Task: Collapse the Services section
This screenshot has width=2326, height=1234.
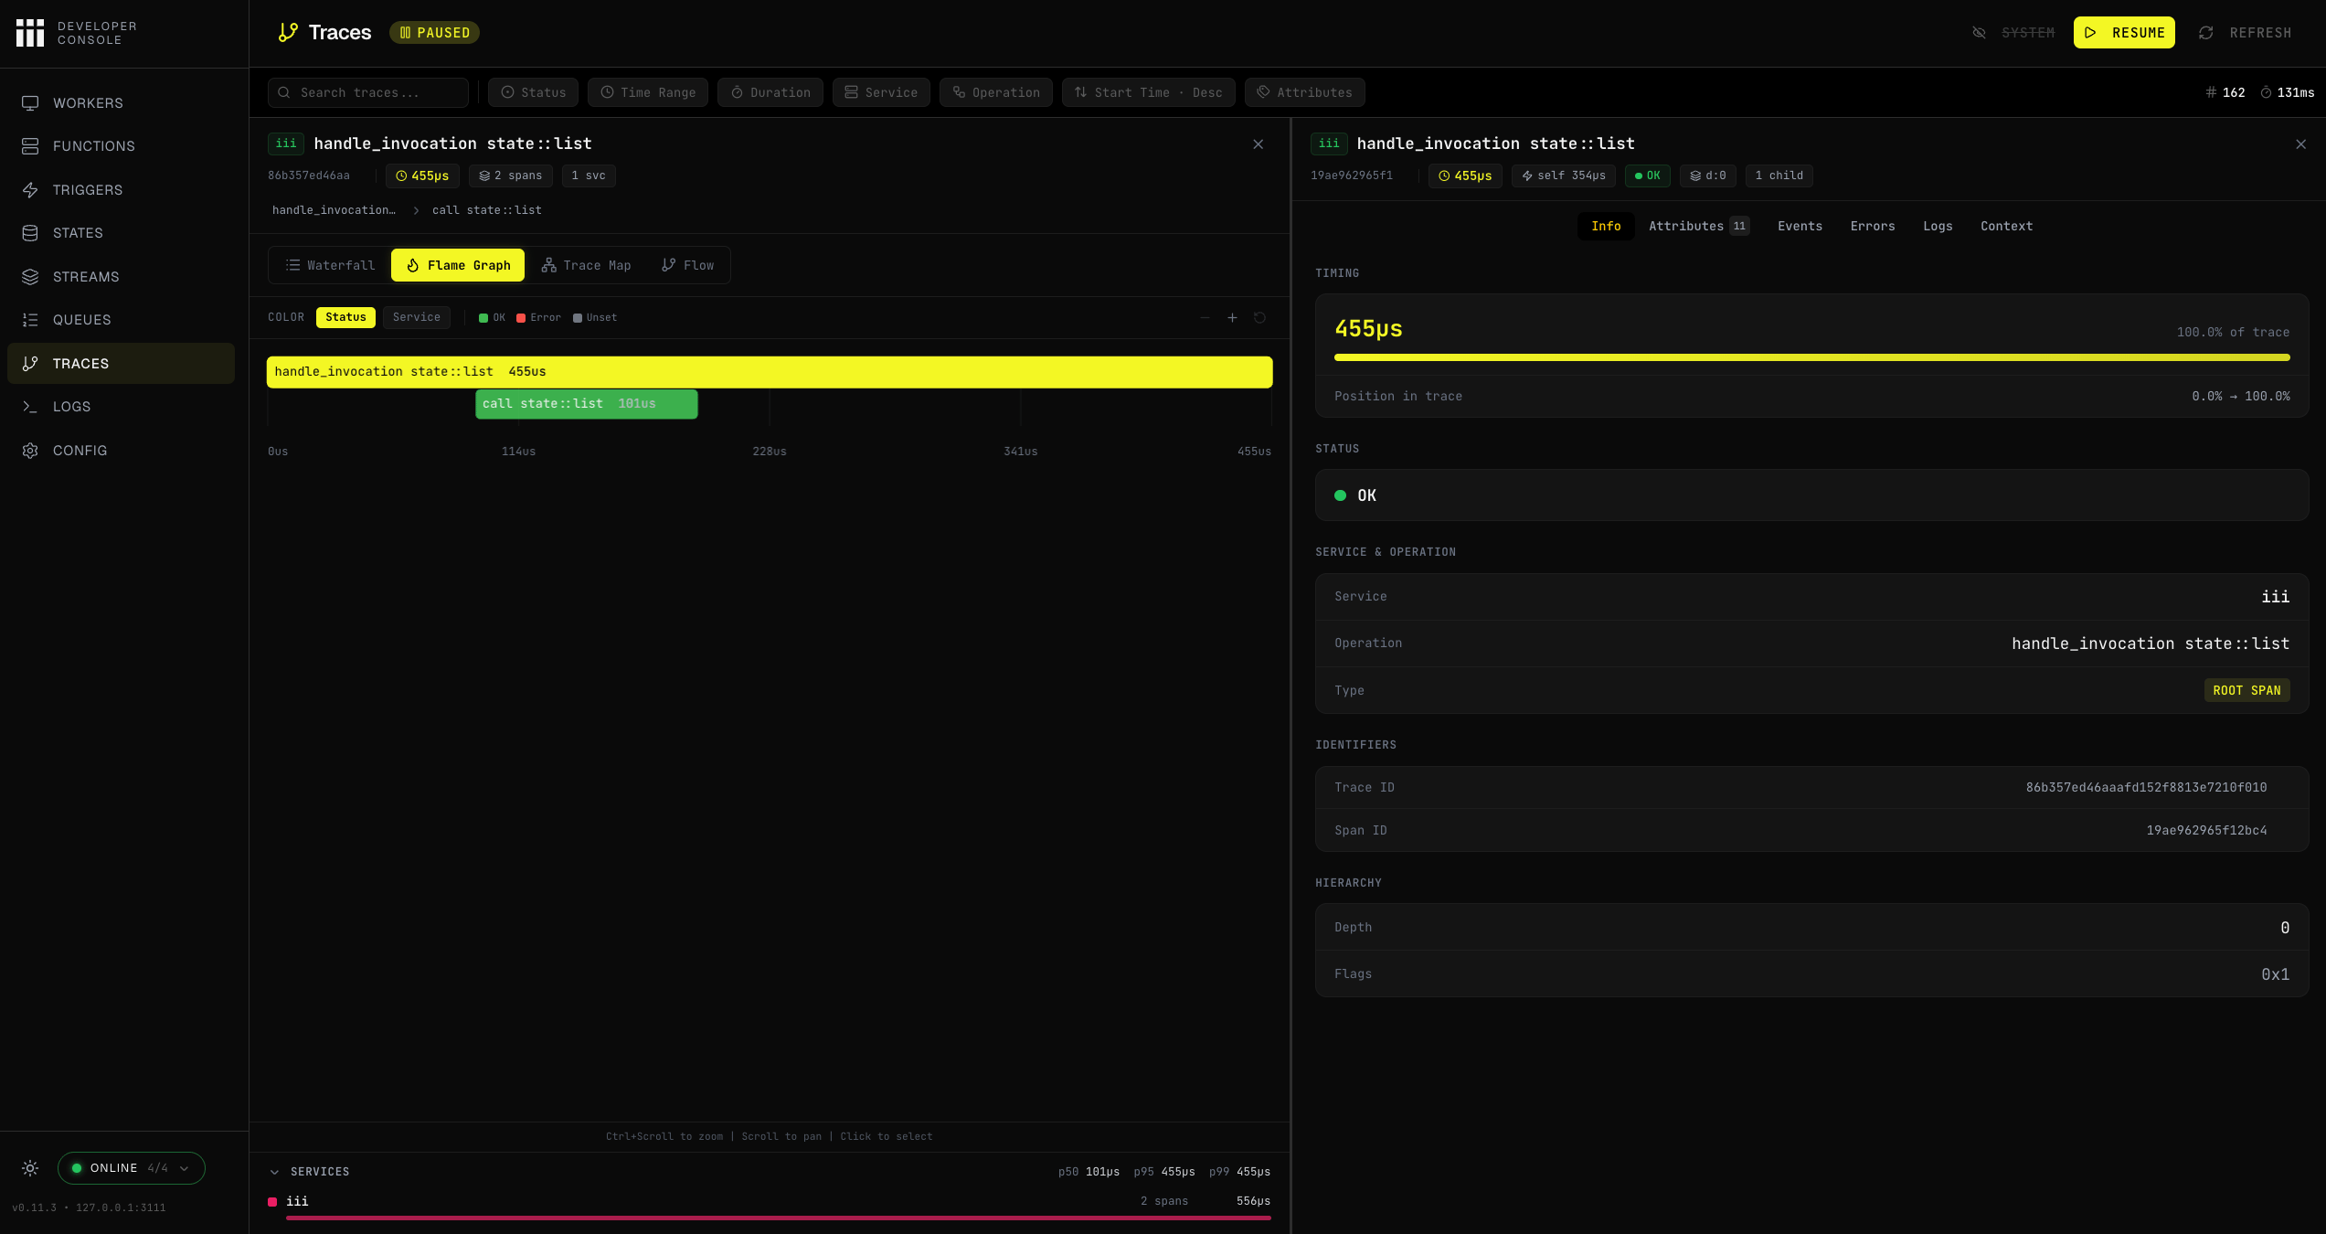Action: coord(310,1172)
